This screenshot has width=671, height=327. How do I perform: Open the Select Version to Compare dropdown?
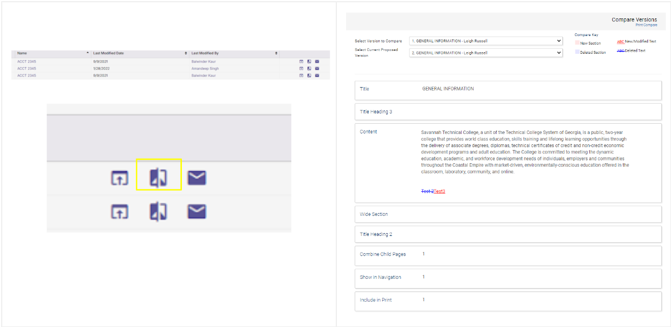[x=485, y=41]
